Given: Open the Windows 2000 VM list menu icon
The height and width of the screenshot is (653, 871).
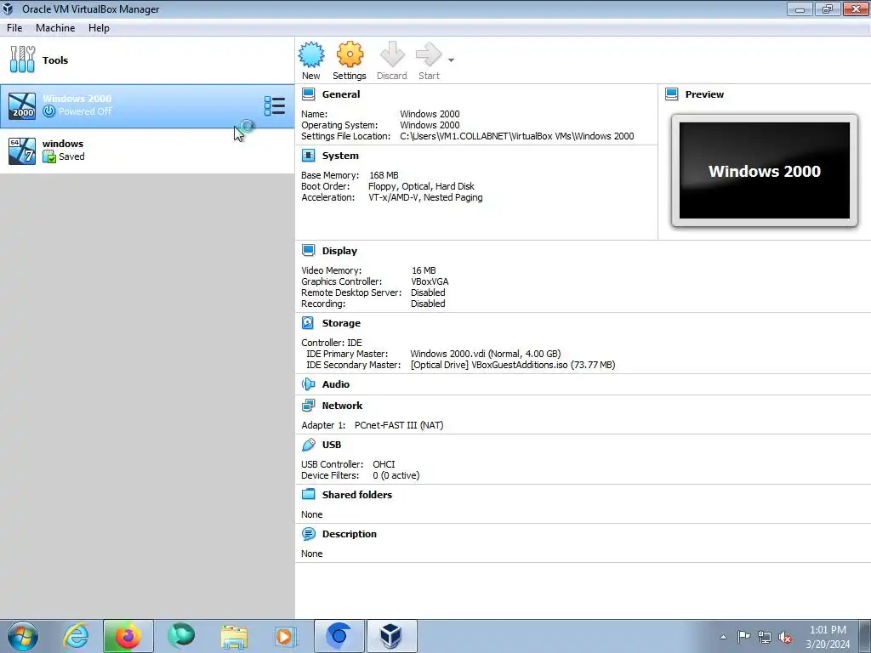Looking at the screenshot, I should pos(275,105).
